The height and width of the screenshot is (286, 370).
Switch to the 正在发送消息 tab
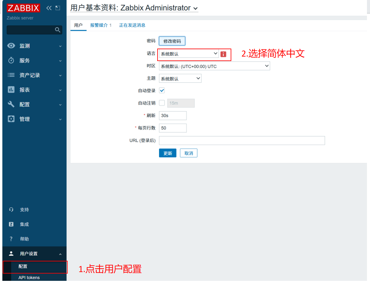tap(132, 25)
